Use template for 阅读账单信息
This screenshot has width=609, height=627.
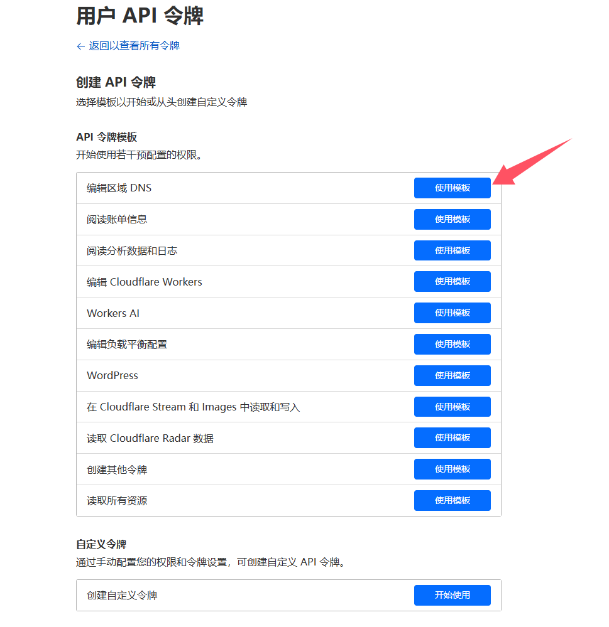(x=452, y=220)
